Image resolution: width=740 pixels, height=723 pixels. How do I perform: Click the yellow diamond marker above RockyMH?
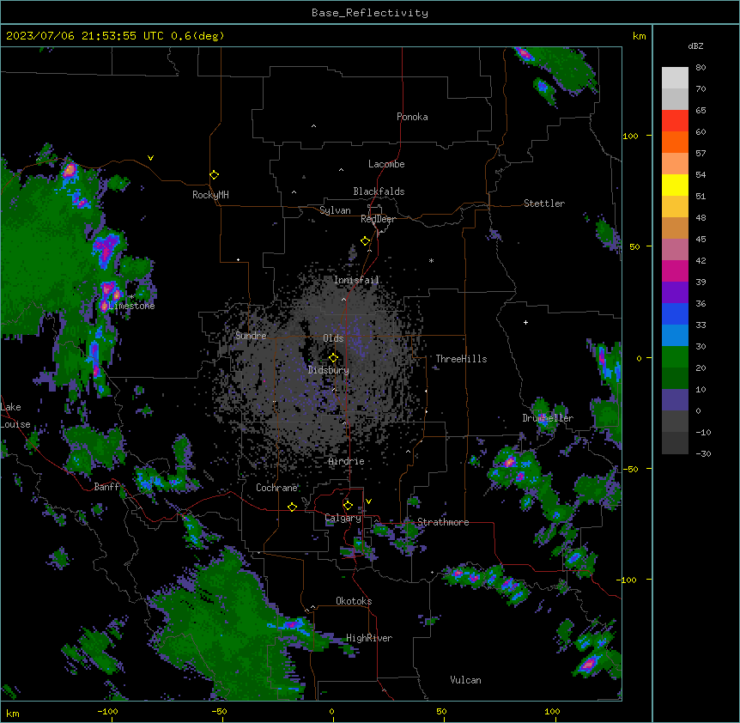point(215,175)
